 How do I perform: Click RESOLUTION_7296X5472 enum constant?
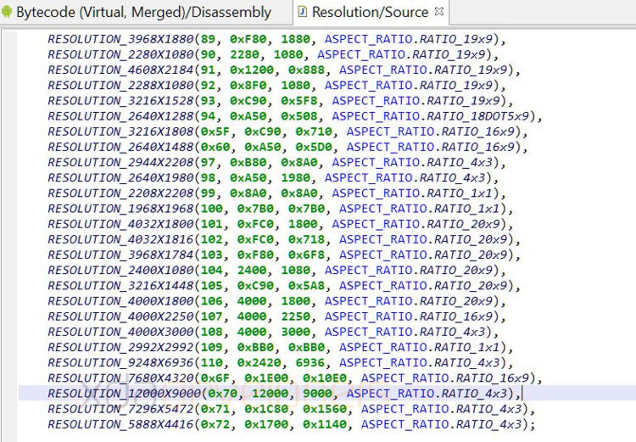click(x=121, y=409)
